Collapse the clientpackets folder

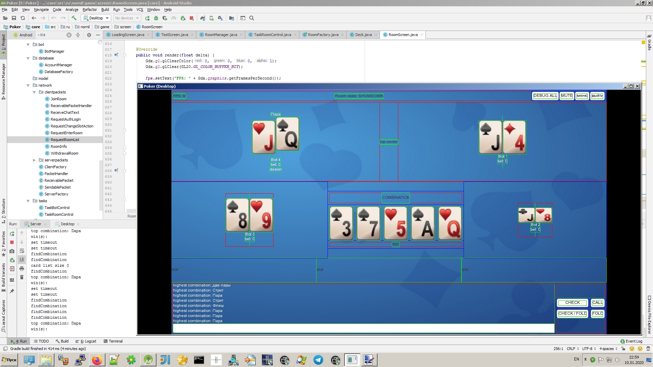click(34, 92)
